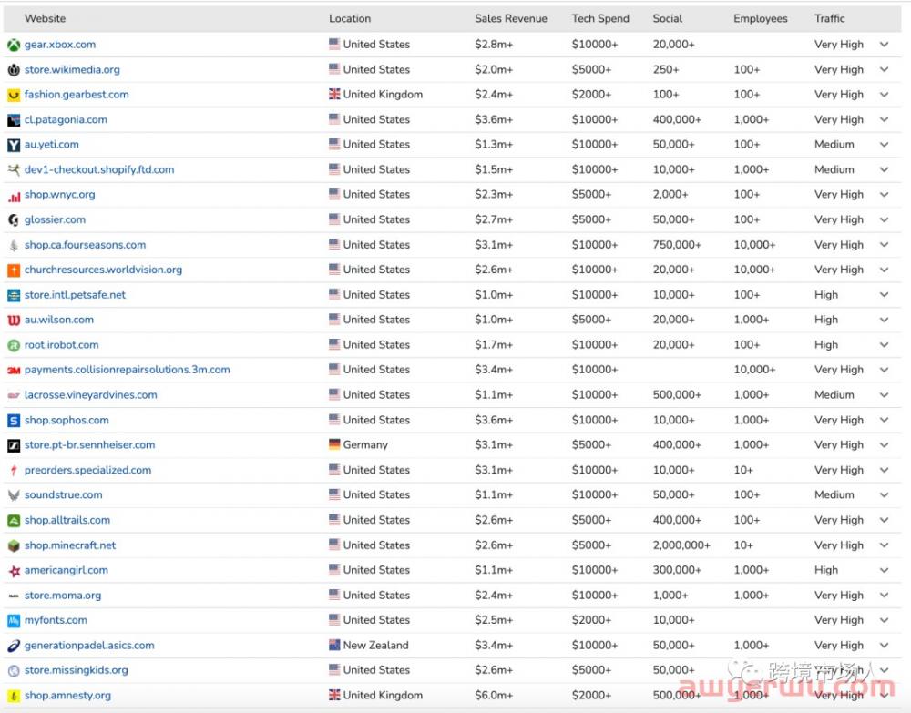Open the store.wikimedia.org link
The image size is (911, 713).
coord(72,70)
